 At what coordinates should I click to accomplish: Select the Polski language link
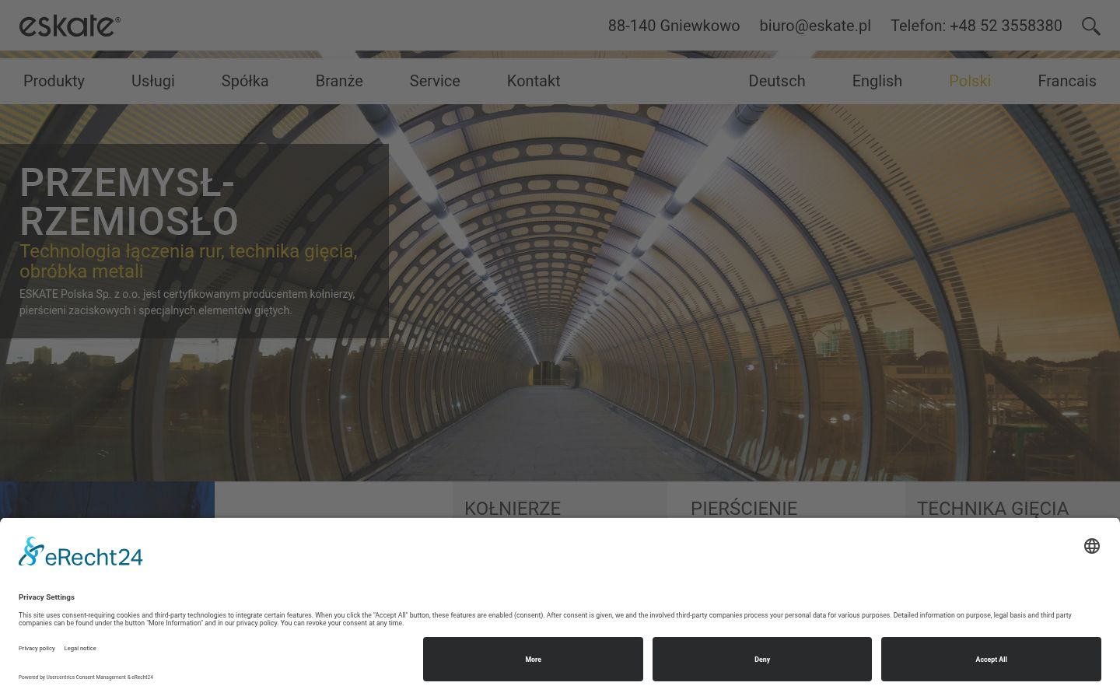[970, 81]
